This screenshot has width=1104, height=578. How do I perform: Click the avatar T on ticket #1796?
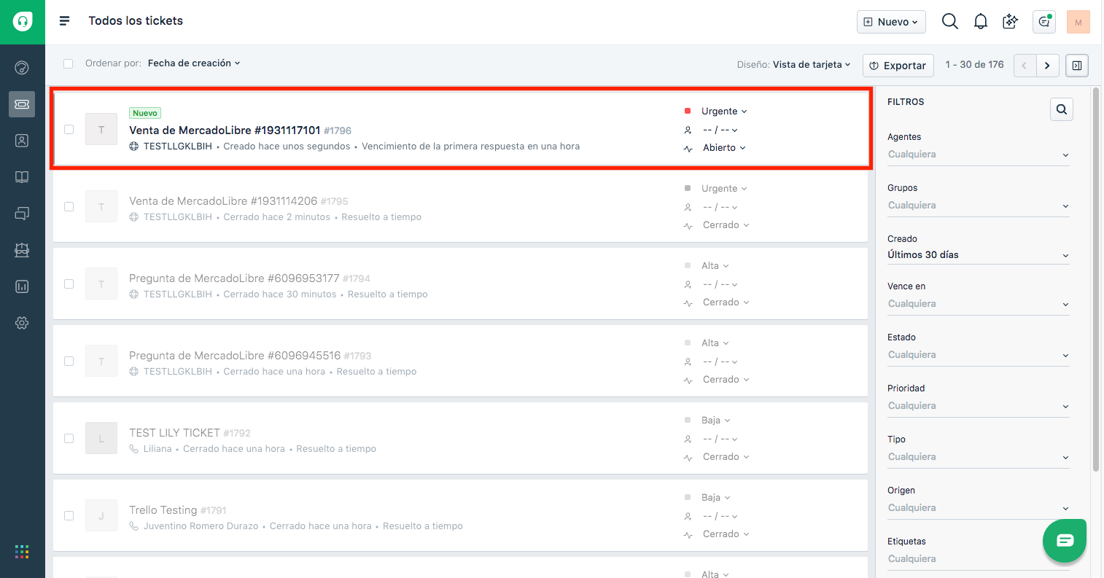click(101, 130)
